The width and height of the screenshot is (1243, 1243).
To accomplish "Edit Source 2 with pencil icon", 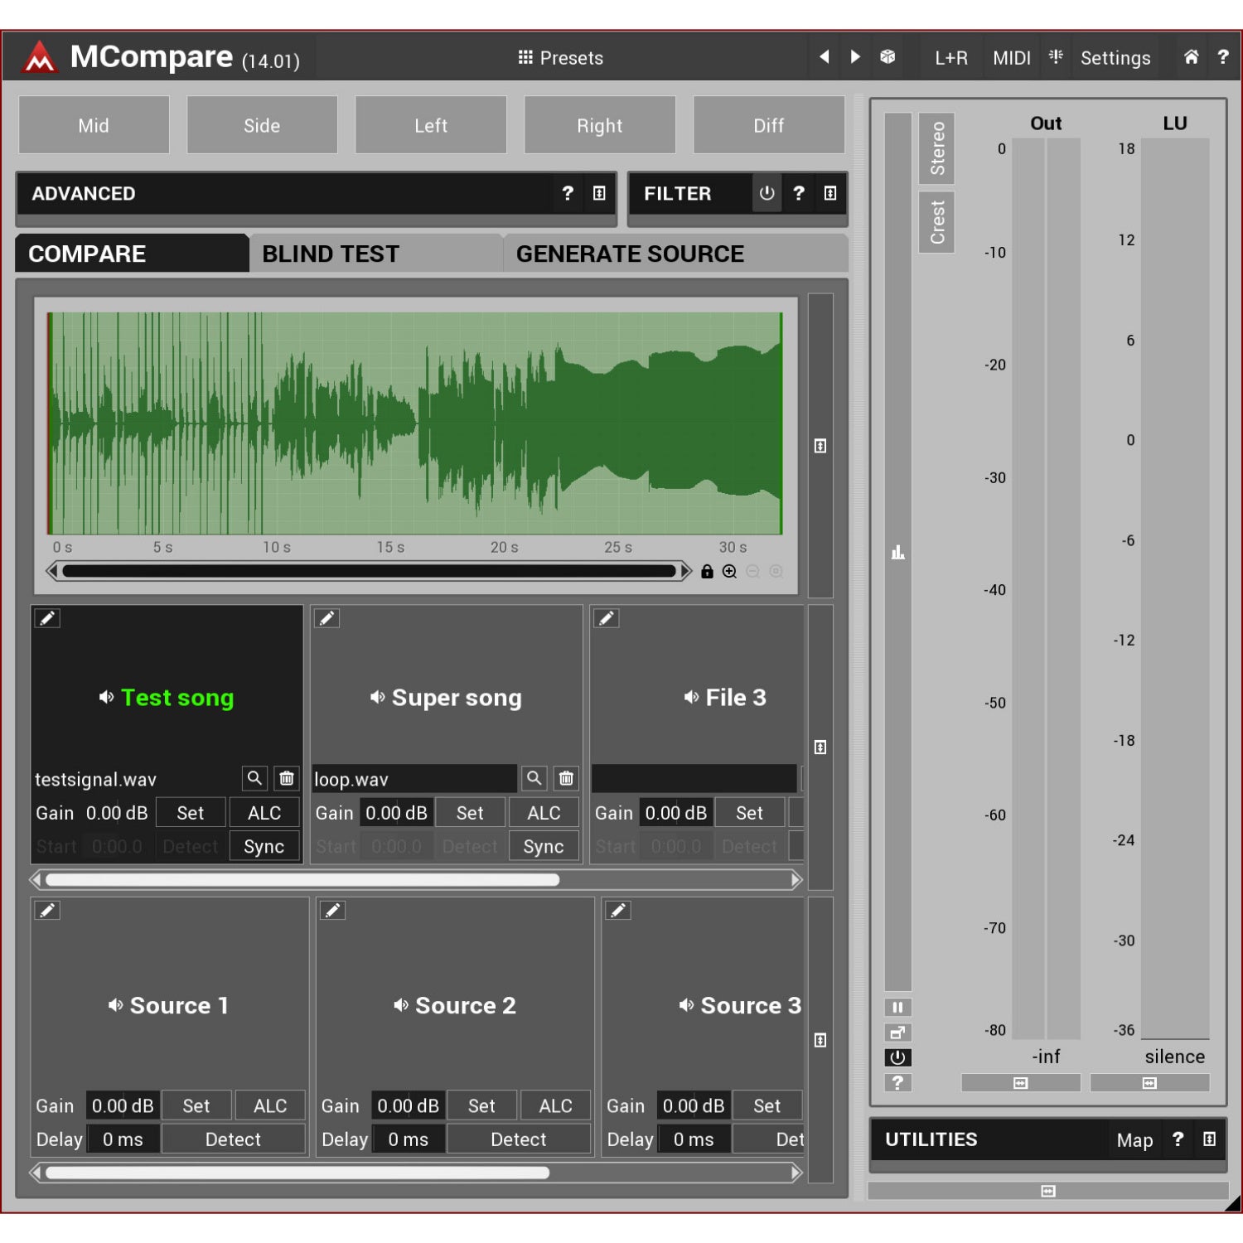I will 332,910.
